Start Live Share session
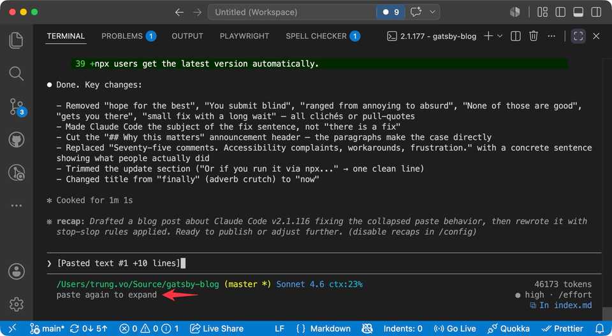612x336 pixels. pyautogui.click(x=216, y=328)
